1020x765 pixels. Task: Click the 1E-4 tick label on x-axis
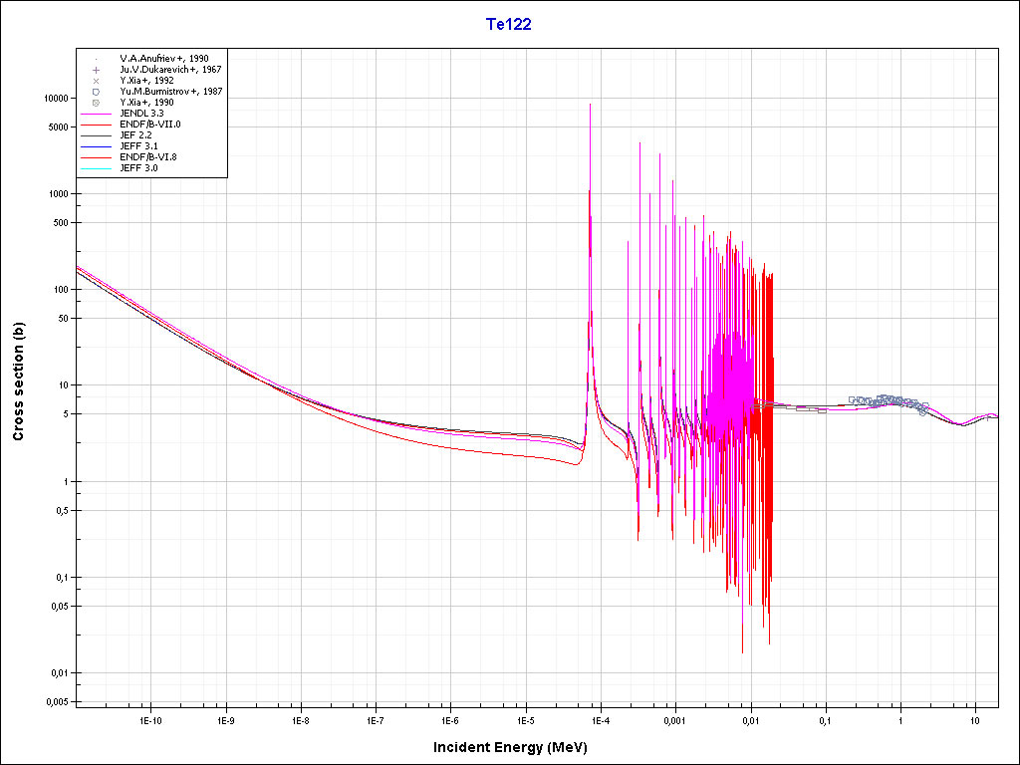[x=600, y=720]
